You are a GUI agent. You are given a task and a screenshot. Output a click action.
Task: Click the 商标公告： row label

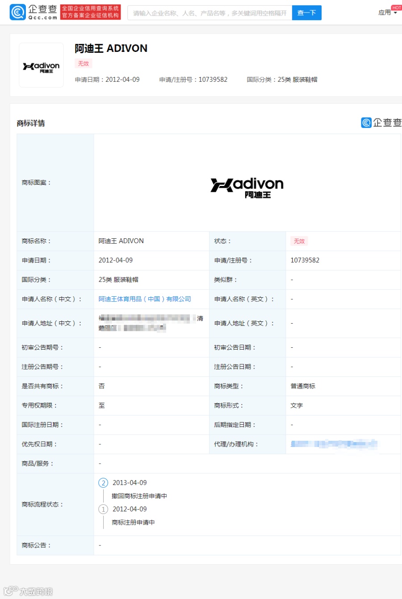click(x=37, y=545)
